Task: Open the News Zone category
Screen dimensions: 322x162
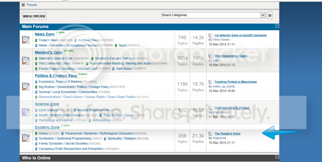Action: [x=45, y=34]
